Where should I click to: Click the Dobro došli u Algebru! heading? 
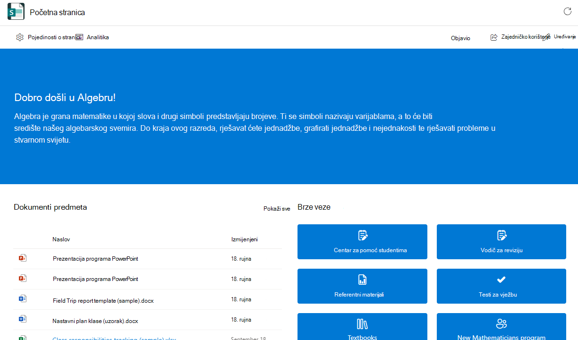coord(65,98)
